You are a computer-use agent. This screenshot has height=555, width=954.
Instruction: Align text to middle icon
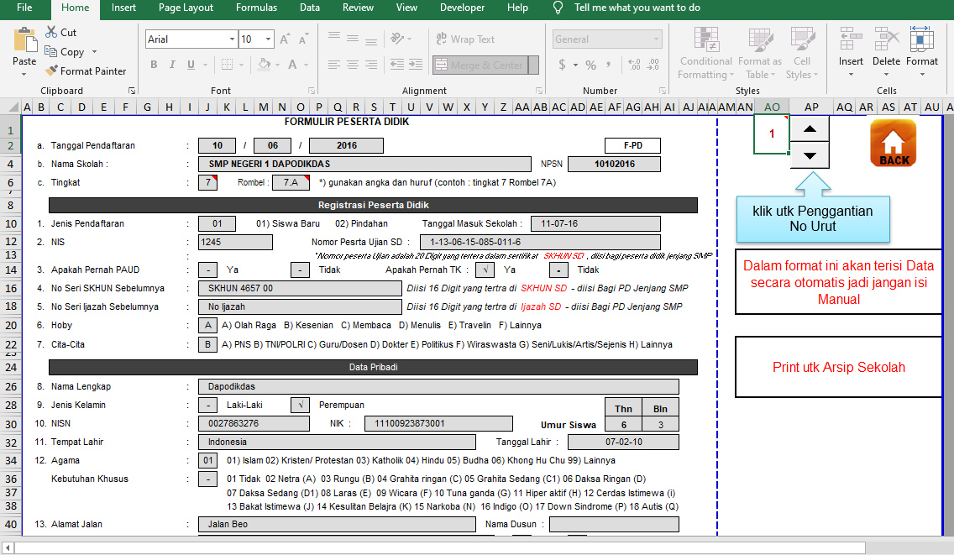[x=352, y=39]
